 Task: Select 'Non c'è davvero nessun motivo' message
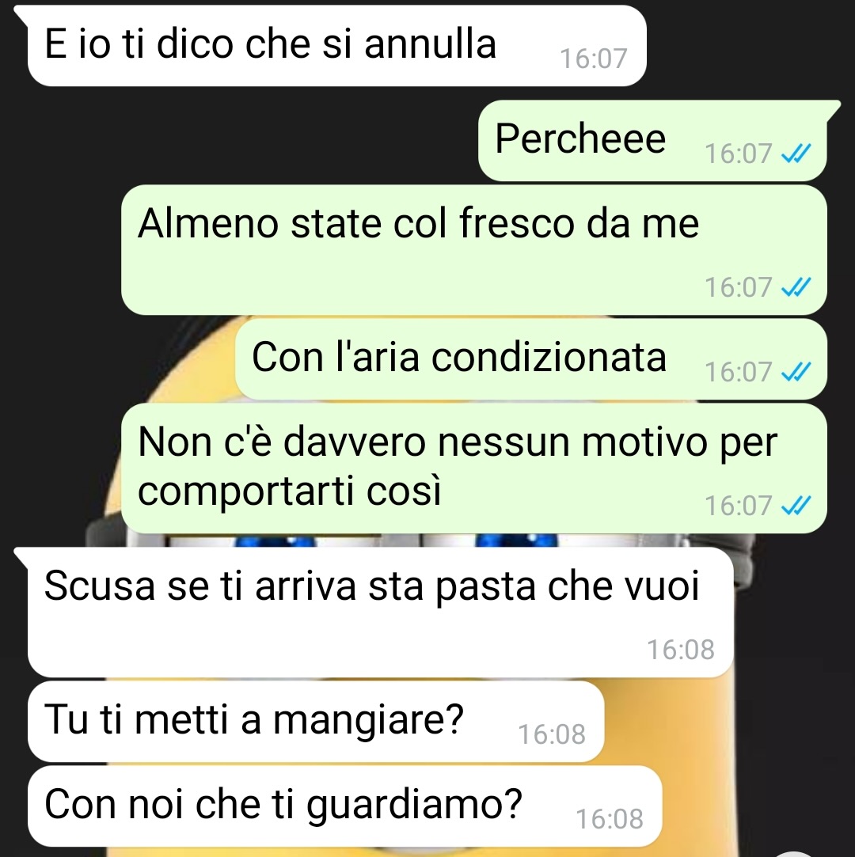pos(474,468)
